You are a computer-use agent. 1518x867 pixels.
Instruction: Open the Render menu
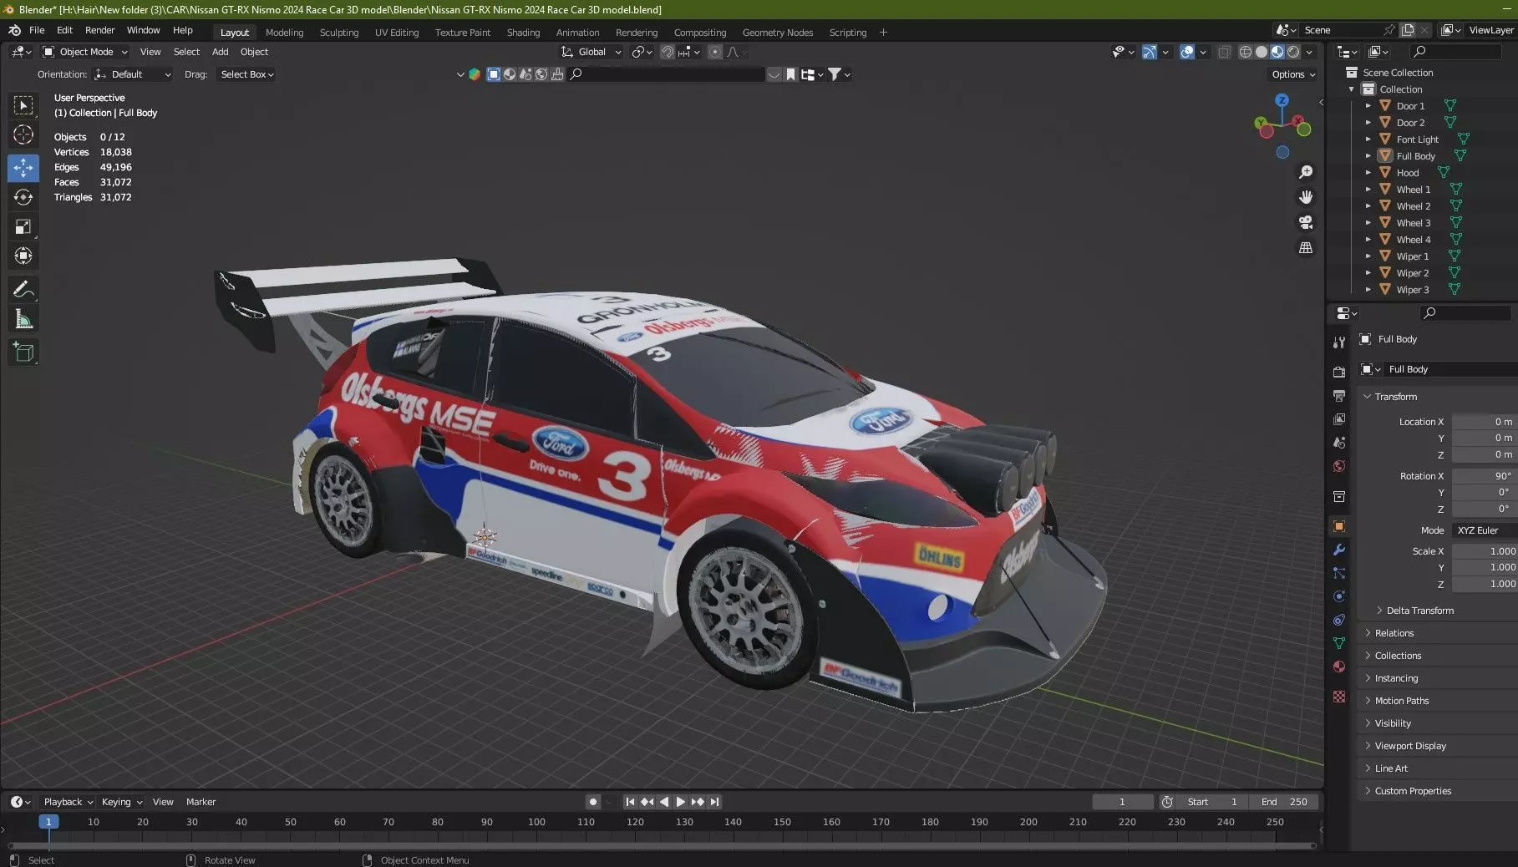tap(99, 30)
